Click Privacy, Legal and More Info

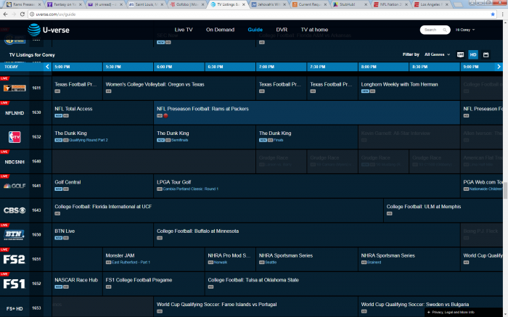451,312
